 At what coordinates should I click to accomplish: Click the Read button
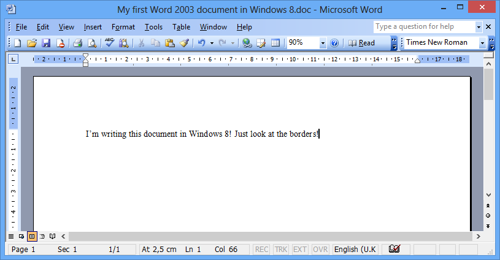pos(361,43)
